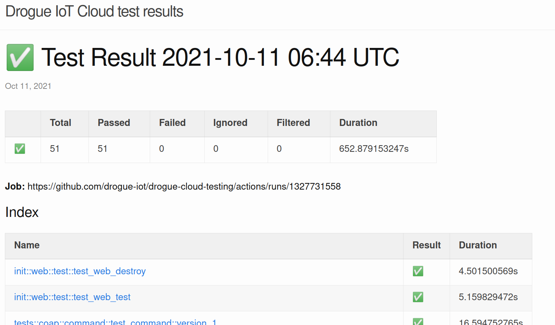The height and width of the screenshot is (325, 555).
Task: Click the page title Drogue IoT Cloud test results
Action: tap(94, 12)
